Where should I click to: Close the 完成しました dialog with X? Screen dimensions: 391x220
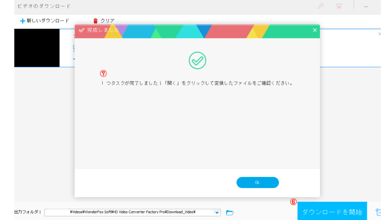pyautogui.click(x=314, y=30)
